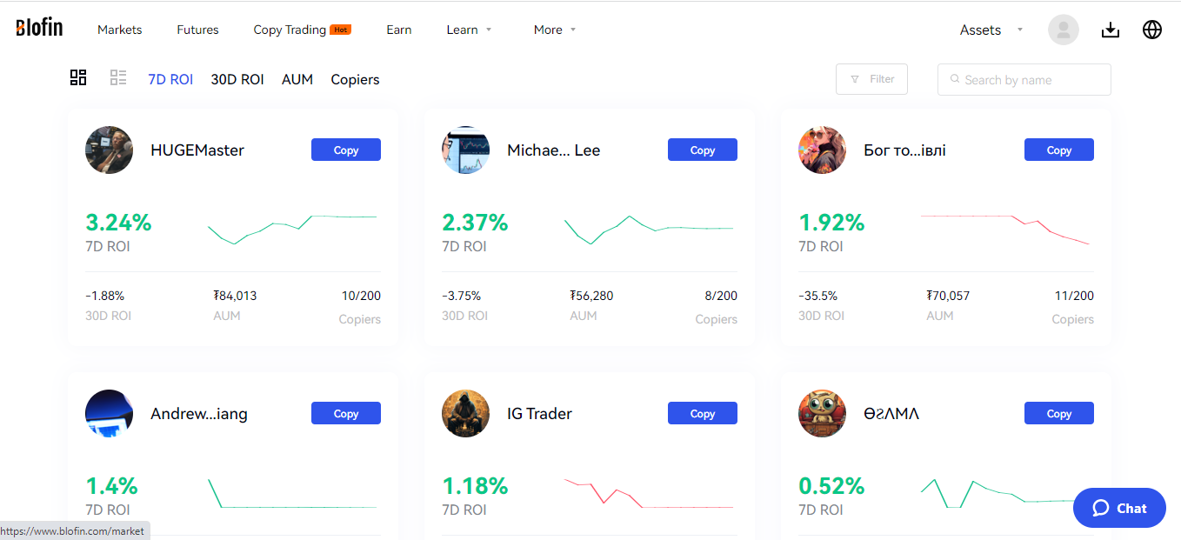The image size is (1181, 540).
Task: Open the Chat support button
Action: pyautogui.click(x=1119, y=508)
